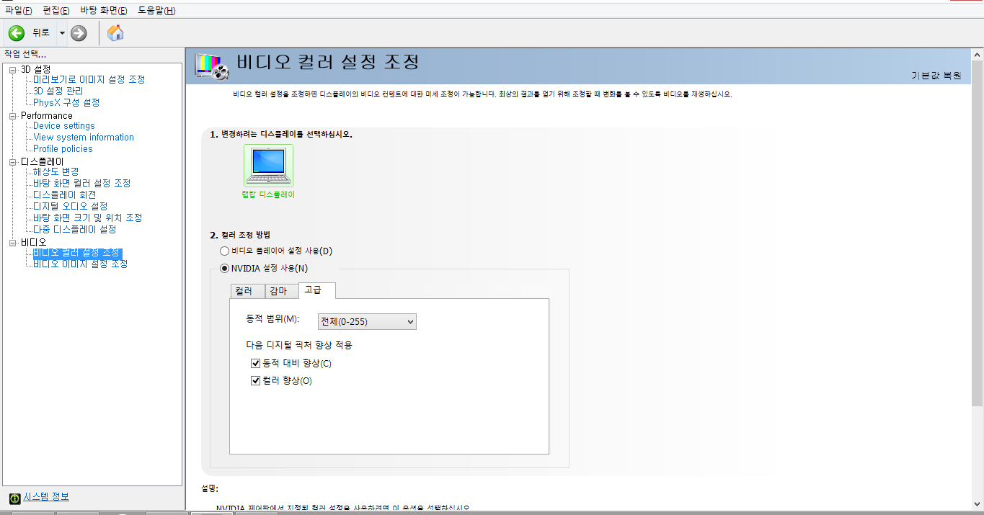Viewport: 984px width, 515px height.
Task: Click the green Back arrow icon
Action: pos(17,32)
